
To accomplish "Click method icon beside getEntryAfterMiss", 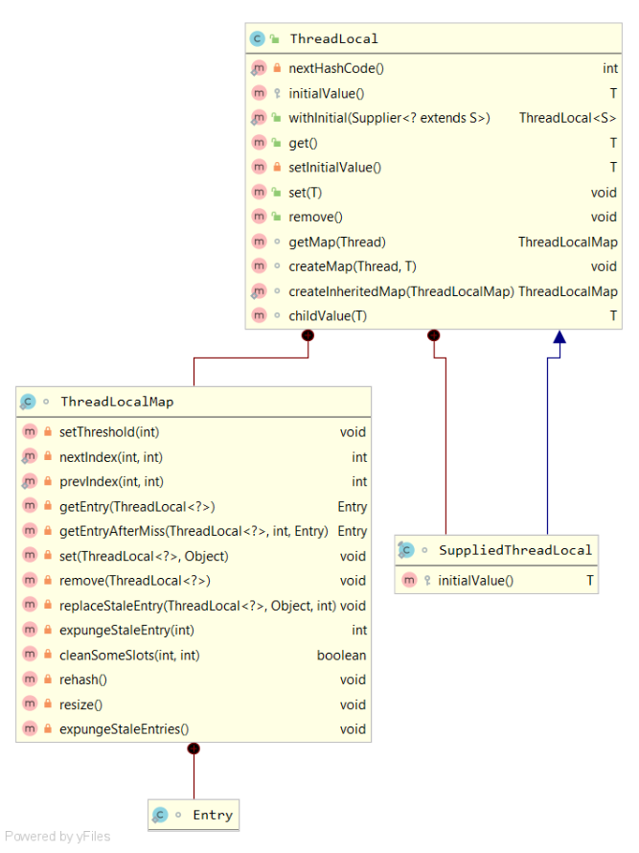I will pyautogui.click(x=30, y=531).
